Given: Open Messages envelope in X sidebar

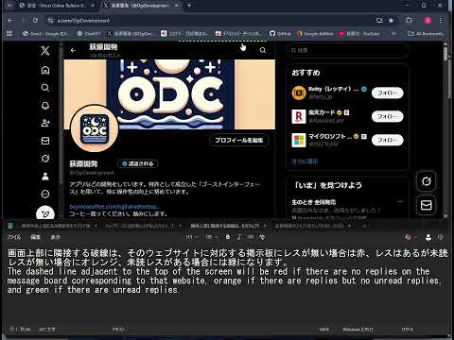Looking at the screenshot, I should click(45, 141).
